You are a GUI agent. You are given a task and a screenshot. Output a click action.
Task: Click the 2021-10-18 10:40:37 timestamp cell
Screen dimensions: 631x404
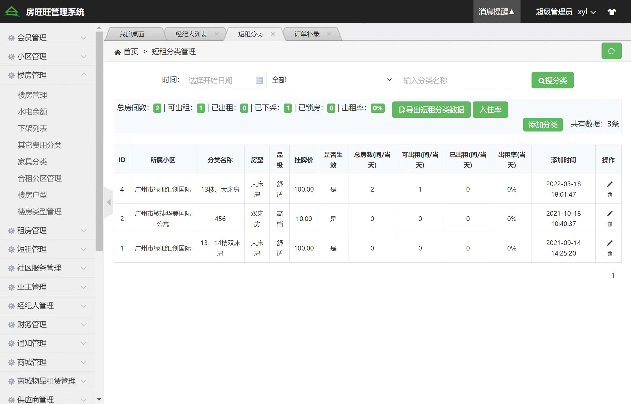(x=563, y=219)
